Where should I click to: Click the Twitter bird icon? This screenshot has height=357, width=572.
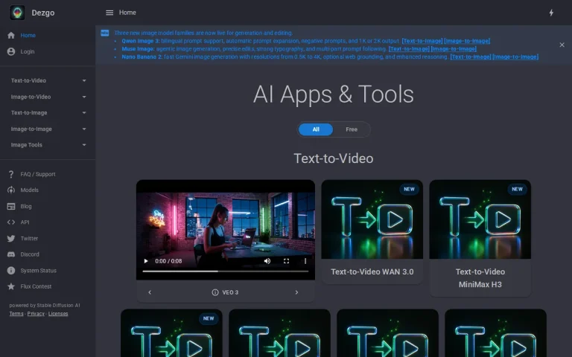tap(11, 238)
